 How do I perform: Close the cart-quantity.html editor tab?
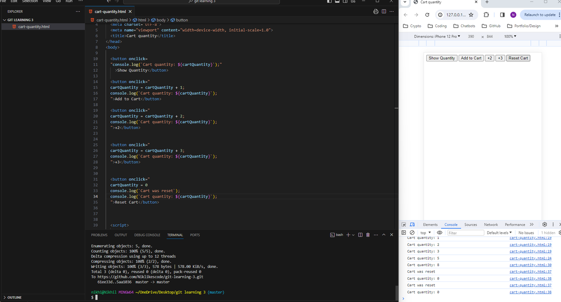click(130, 11)
